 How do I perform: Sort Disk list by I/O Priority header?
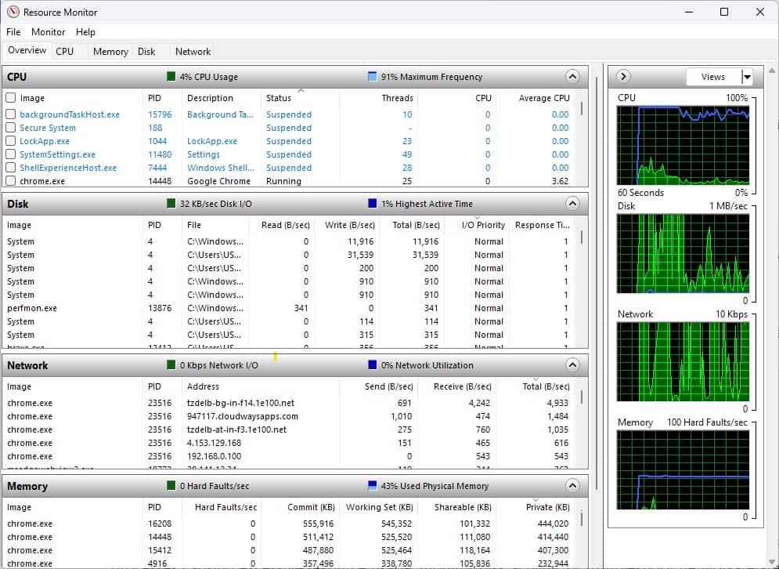477,225
